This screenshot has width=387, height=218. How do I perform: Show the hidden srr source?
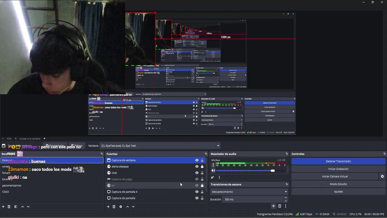[197, 185]
